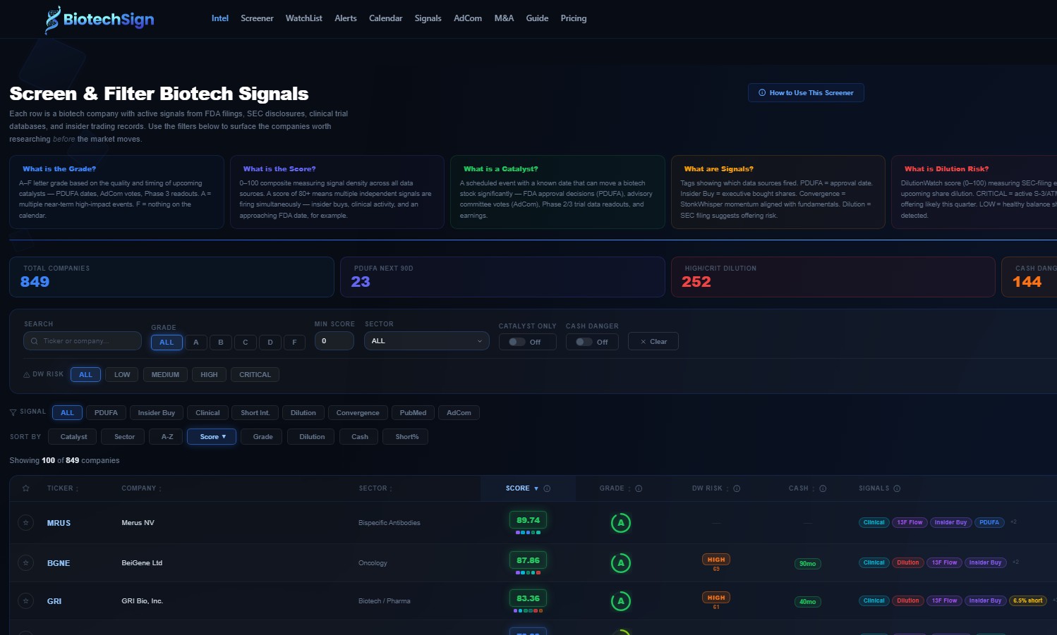
Task: Click the 83.36 score badge for GRI
Action: [528, 598]
